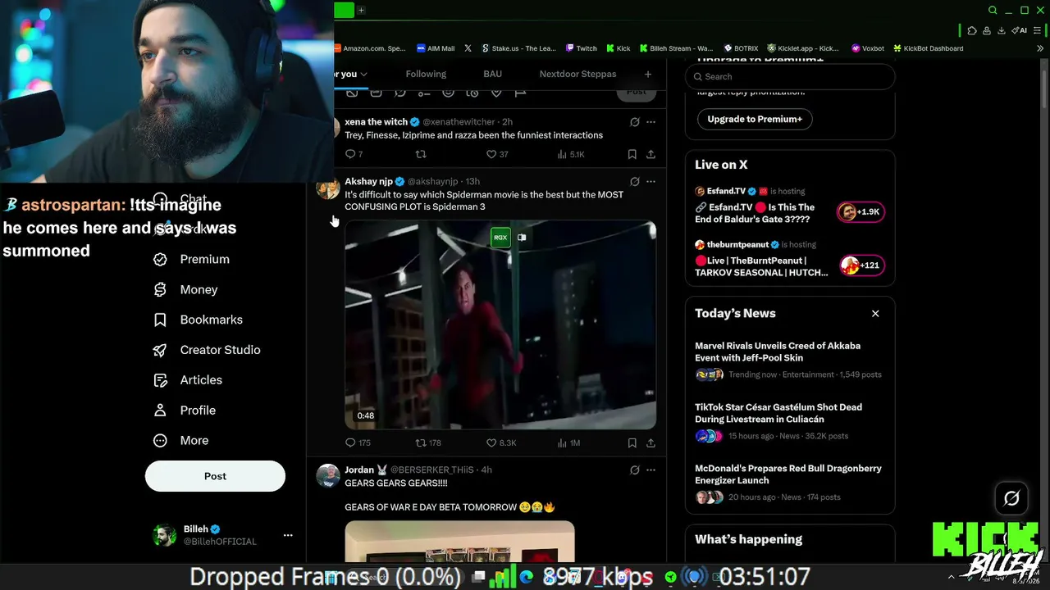Open the AIM Mail bookmark
The width and height of the screenshot is (1050, 590).
point(436,48)
